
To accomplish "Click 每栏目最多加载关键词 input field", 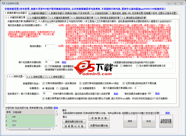I will click(x=151, y=94).
